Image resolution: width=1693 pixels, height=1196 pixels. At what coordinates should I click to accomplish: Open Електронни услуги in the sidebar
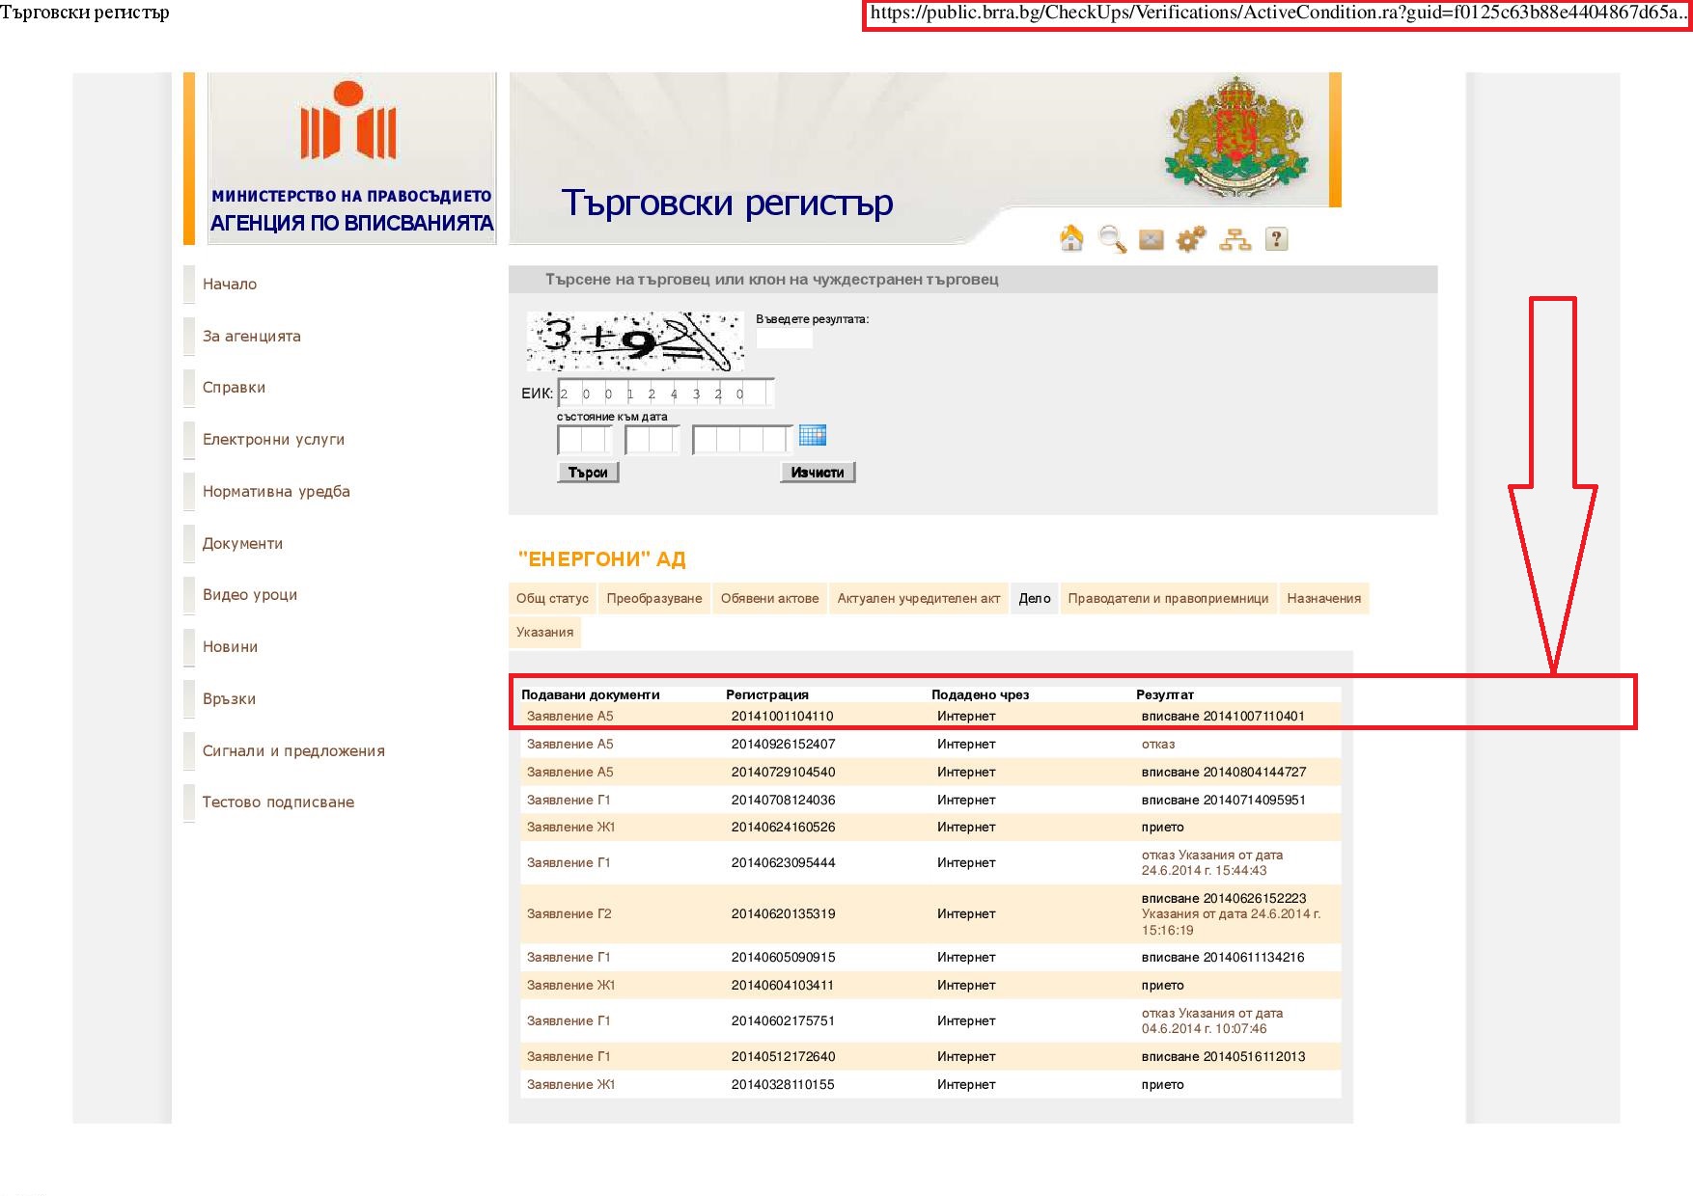pyautogui.click(x=273, y=440)
